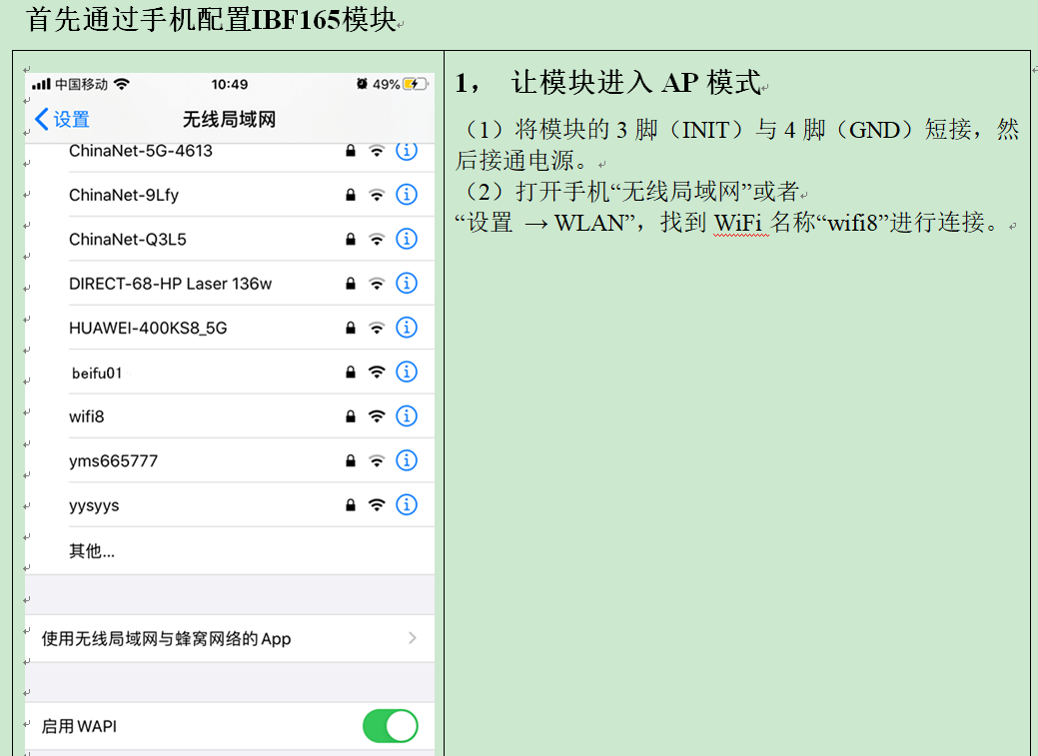1038x756 pixels.
Task: Click the cellular signal bars icon
Action: (x=41, y=84)
